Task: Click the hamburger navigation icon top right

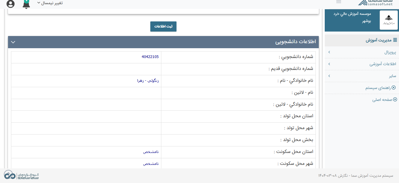Action: pyautogui.click(x=338, y=1)
